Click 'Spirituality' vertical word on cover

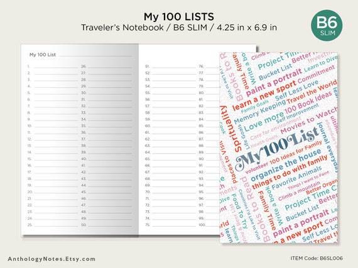[231, 129]
